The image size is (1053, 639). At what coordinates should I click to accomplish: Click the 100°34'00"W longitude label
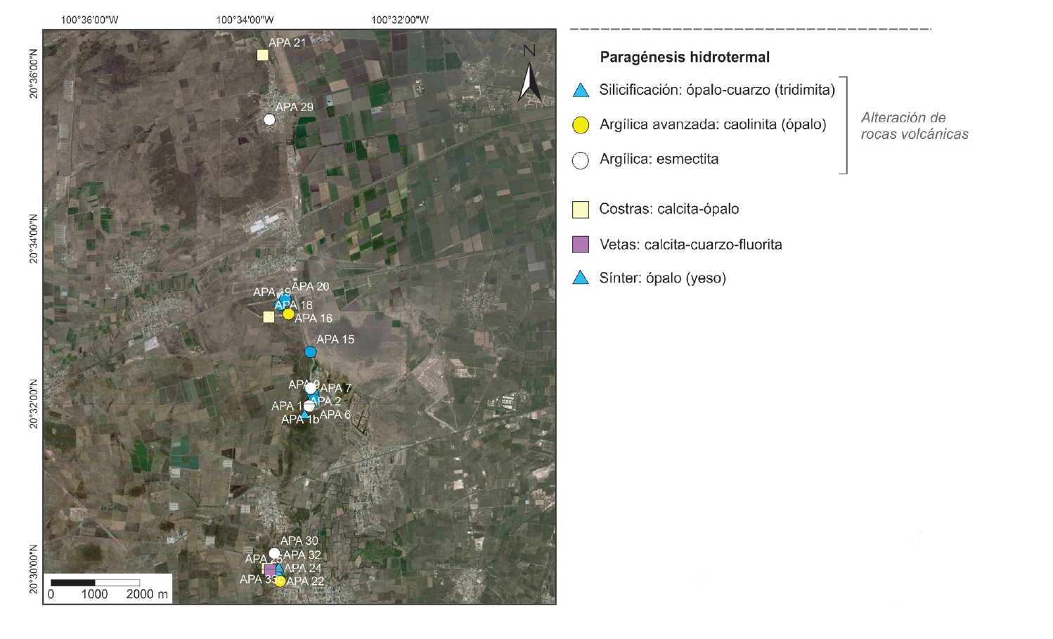coord(245,20)
